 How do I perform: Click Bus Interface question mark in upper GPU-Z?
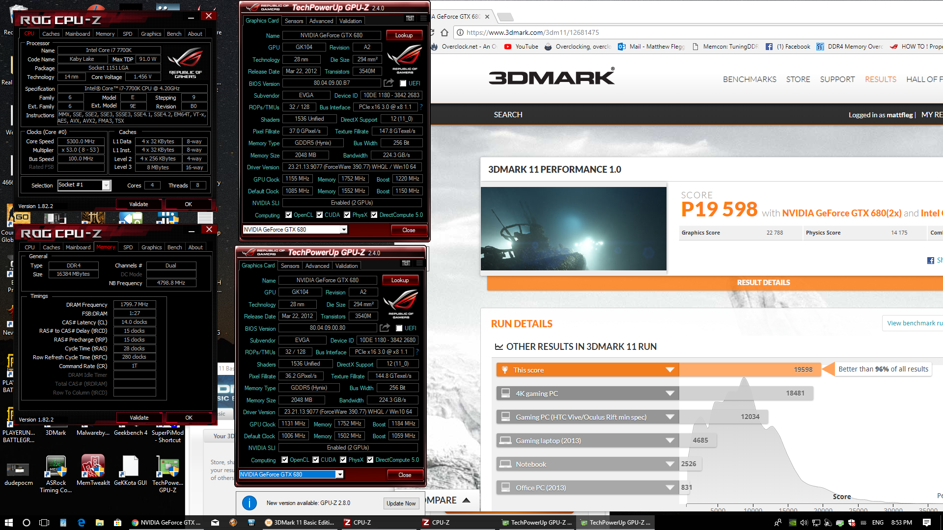click(421, 106)
